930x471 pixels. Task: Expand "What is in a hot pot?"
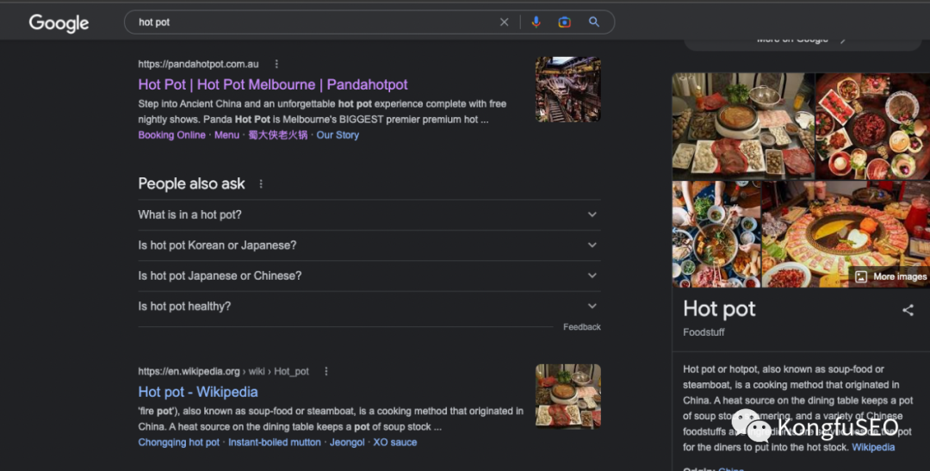click(x=369, y=214)
